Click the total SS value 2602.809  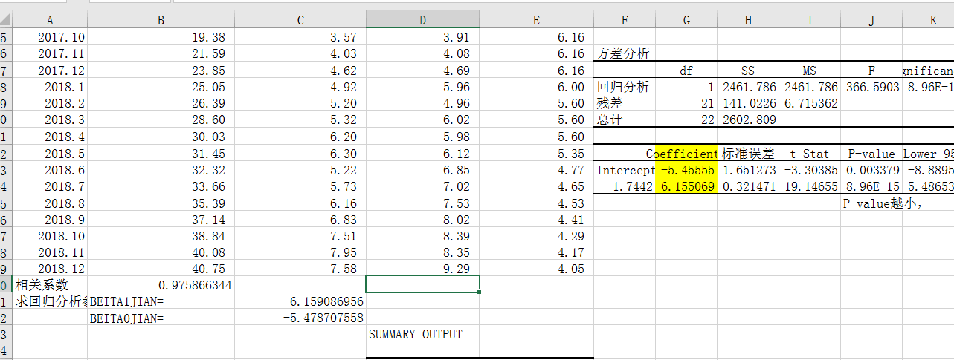coord(748,120)
